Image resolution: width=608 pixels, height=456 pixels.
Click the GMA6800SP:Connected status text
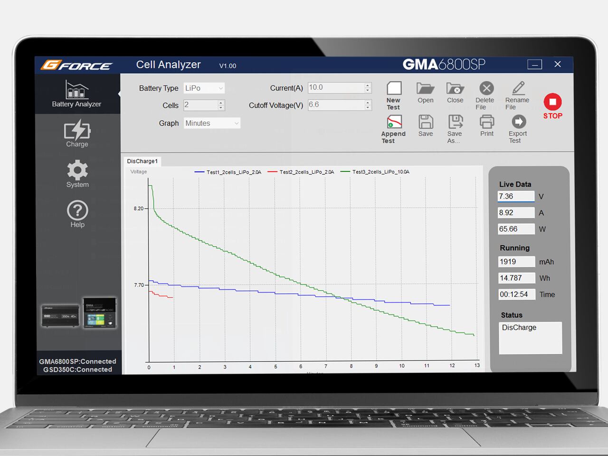(77, 361)
